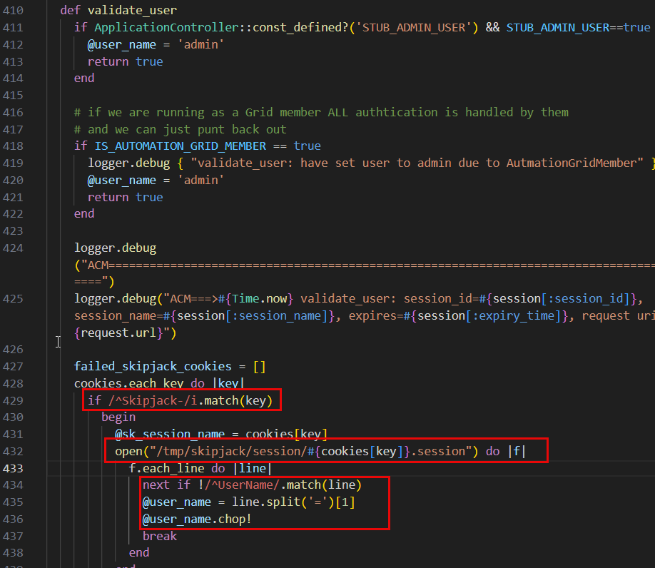Click the break keyword on line 437

point(159,536)
